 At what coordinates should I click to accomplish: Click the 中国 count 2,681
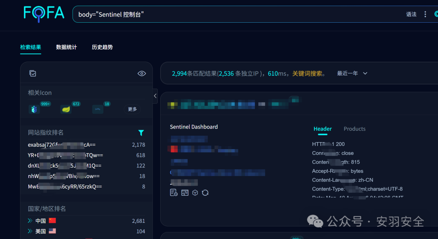pos(138,221)
